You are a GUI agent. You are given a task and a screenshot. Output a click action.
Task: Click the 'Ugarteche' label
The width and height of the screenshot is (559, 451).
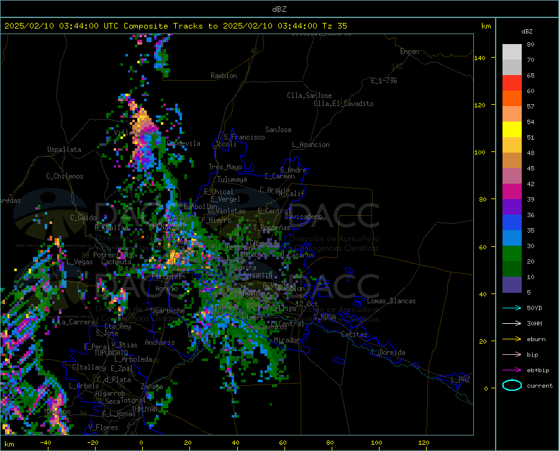168,311
